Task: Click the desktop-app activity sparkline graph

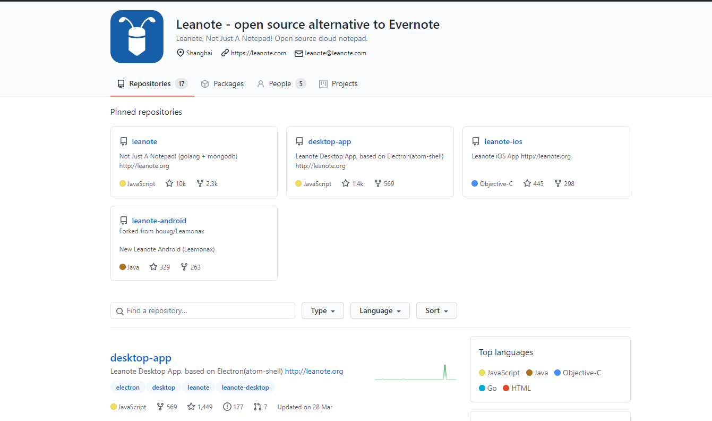Action: [415, 372]
